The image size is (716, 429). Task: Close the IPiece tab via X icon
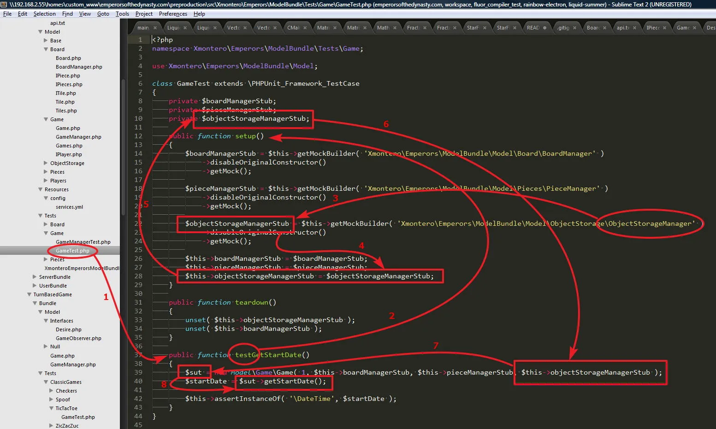click(664, 28)
